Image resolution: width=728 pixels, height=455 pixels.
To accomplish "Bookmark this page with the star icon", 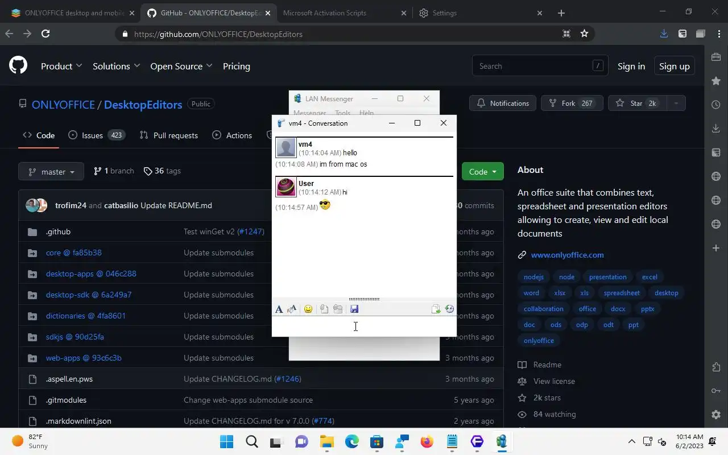I will (x=584, y=34).
